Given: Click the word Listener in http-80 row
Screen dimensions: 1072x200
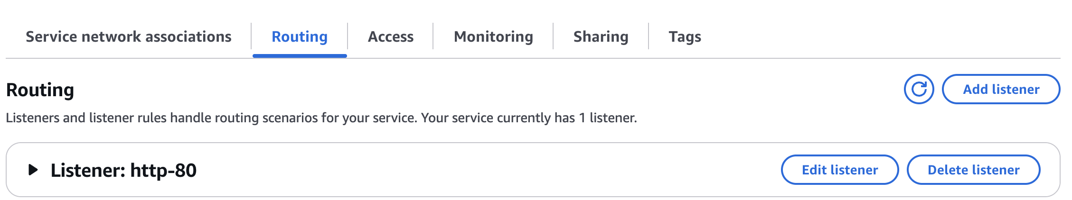Looking at the screenshot, I should (x=85, y=170).
